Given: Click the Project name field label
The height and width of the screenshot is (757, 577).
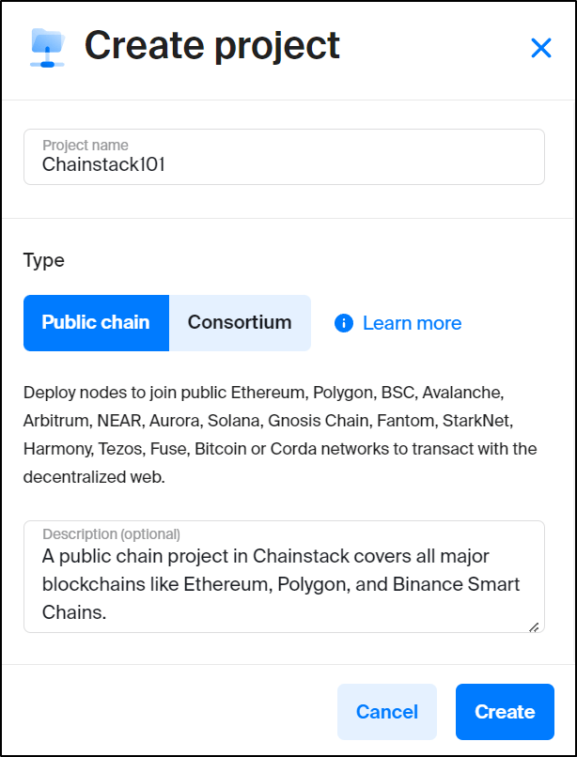Looking at the screenshot, I should pos(86,145).
